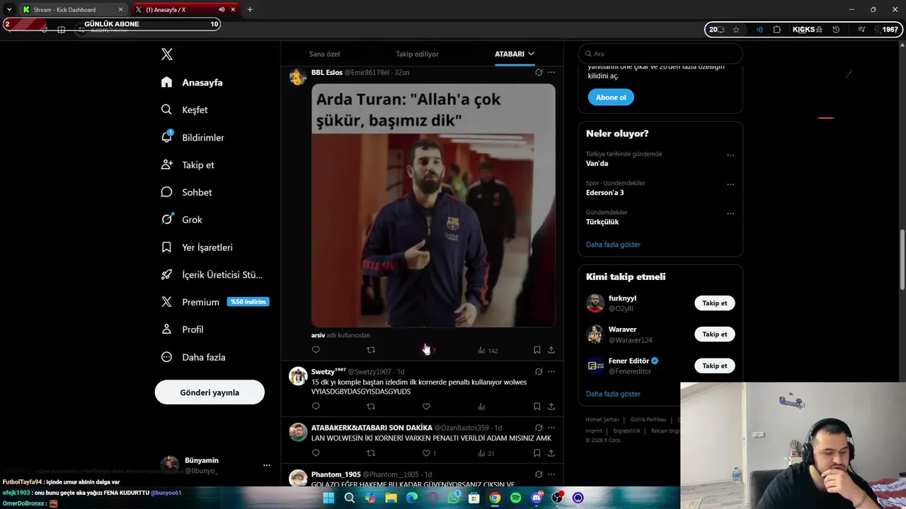Share the BBL Eslos post
This screenshot has width=906, height=509.
[x=551, y=350]
